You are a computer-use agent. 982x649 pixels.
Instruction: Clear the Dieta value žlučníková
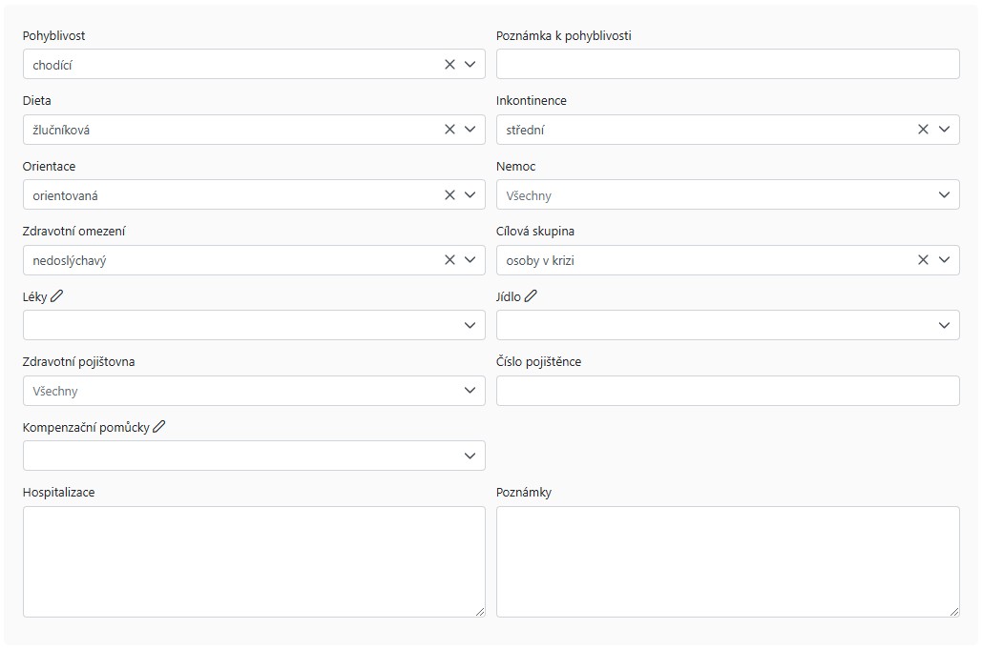point(449,130)
